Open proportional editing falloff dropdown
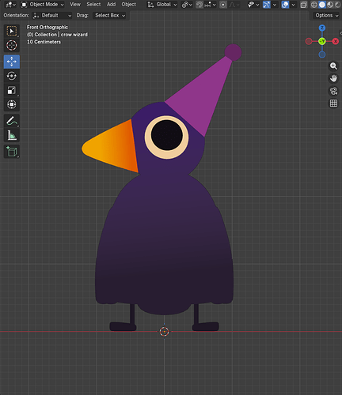 tap(234, 5)
